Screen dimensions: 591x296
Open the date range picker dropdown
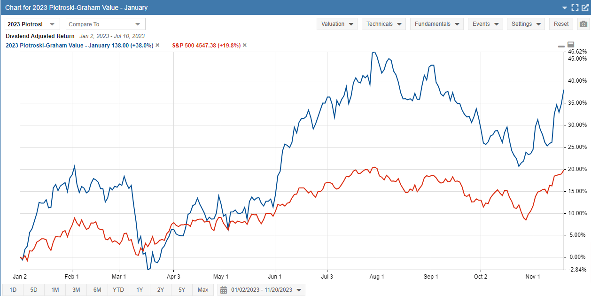click(298, 290)
